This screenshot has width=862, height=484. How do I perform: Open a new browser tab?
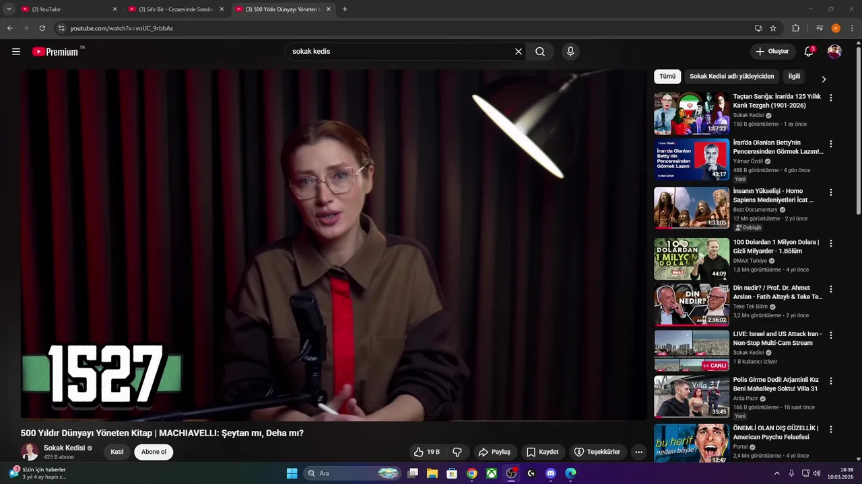pos(345,9)
